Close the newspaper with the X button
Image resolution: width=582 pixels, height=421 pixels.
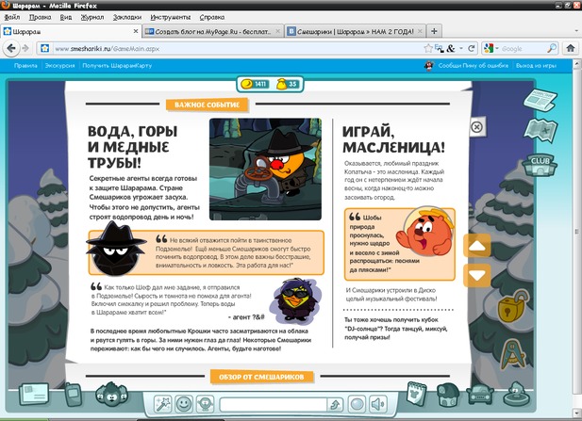(476, 127)
